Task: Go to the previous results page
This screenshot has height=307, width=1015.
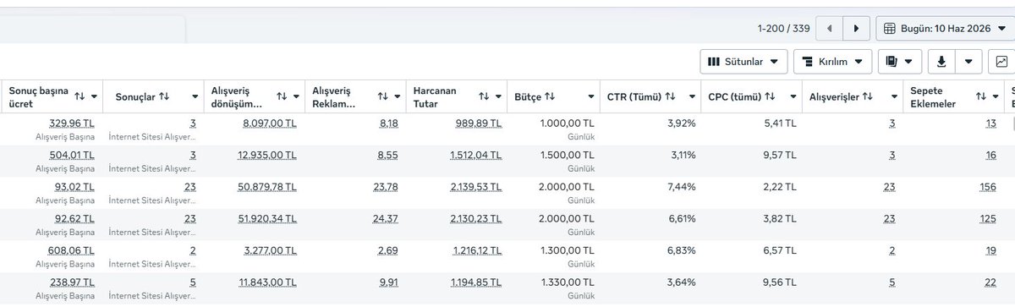Action: pos(829,29)
